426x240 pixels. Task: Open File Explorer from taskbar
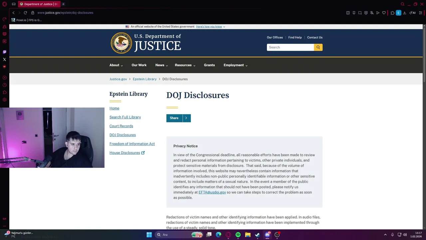tap(248, 235)
